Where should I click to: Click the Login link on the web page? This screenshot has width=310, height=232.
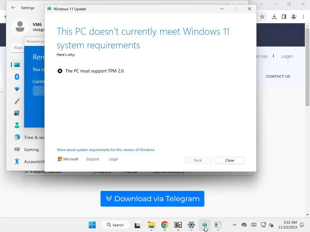click(x=287, y=56)
